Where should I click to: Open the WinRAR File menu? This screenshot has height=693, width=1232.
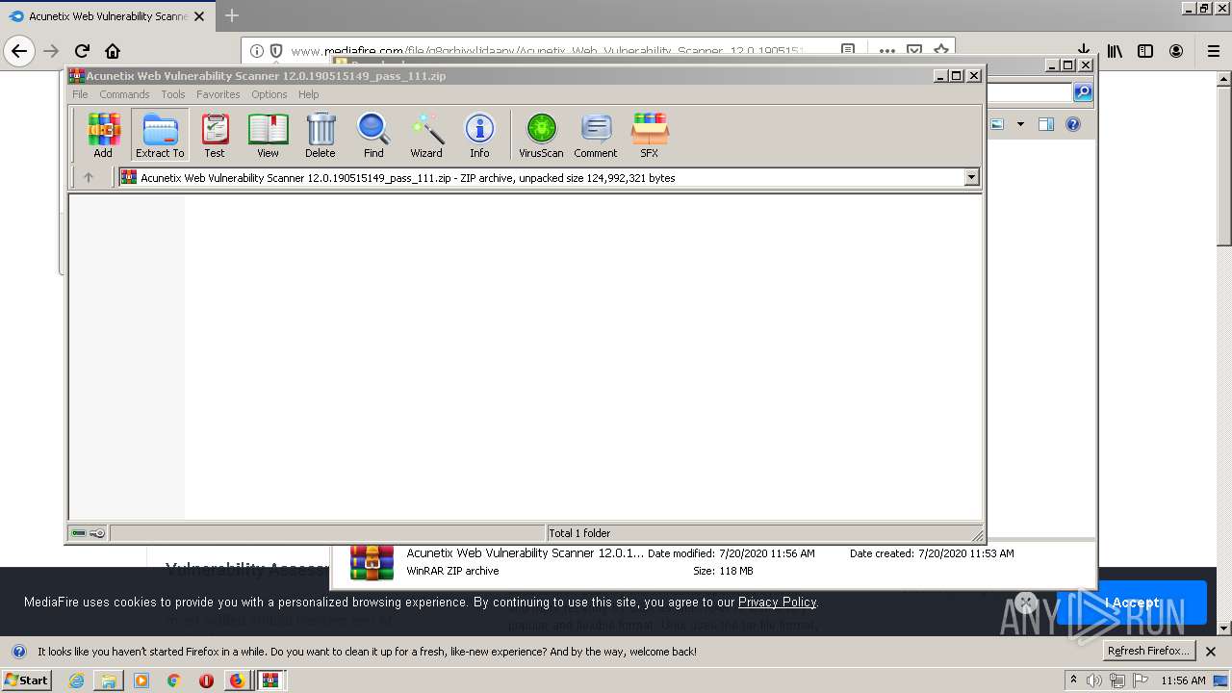(80, 94)
